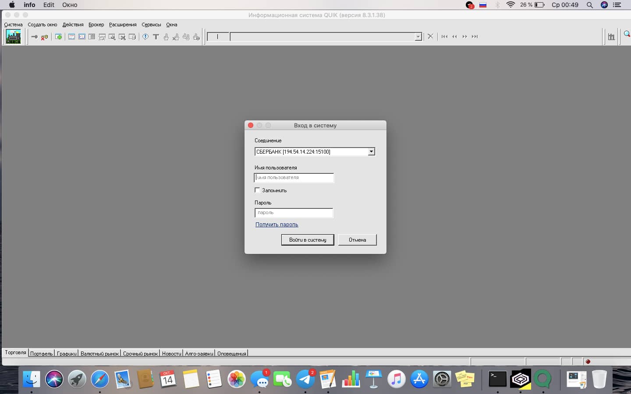Switch to the Торговля tab
The image size is (631, 394).
pyautogui.click(x=15, y=352)
